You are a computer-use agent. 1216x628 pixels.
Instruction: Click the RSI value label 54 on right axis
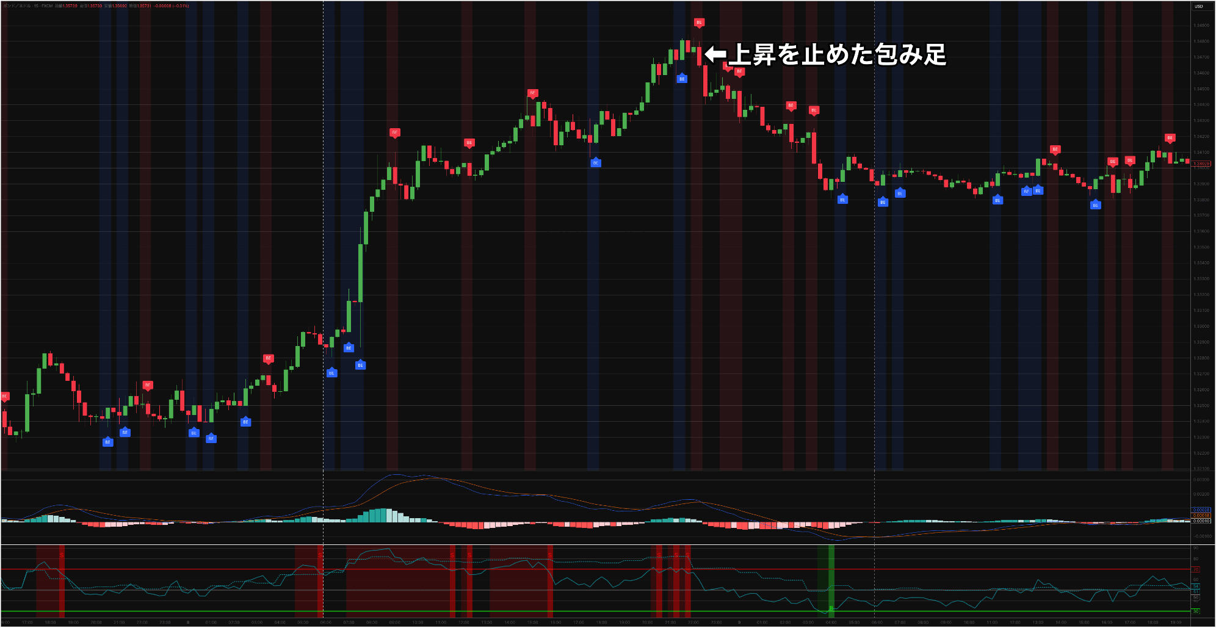1196,586
